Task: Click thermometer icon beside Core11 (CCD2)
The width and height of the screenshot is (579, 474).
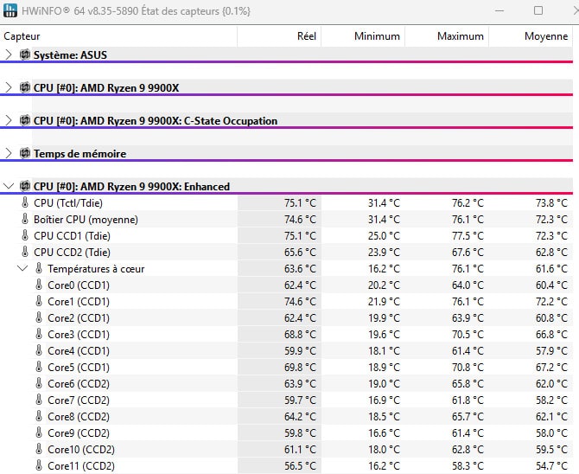Action: pyautogui.click(x=39, y=466)
